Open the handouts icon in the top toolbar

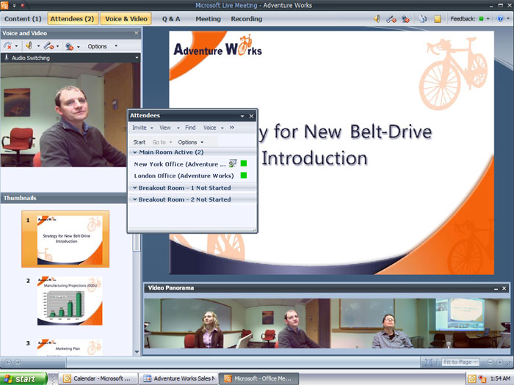point(422,19)
